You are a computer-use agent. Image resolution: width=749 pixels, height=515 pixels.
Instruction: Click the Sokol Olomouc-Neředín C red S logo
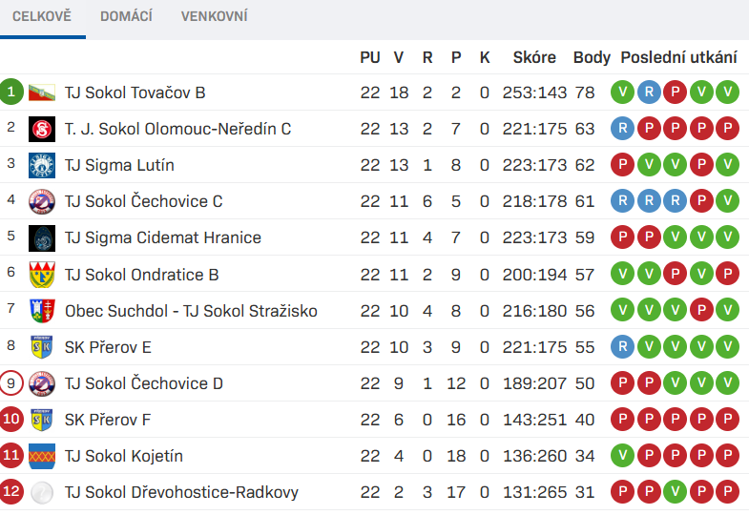(x=42, y=129)
